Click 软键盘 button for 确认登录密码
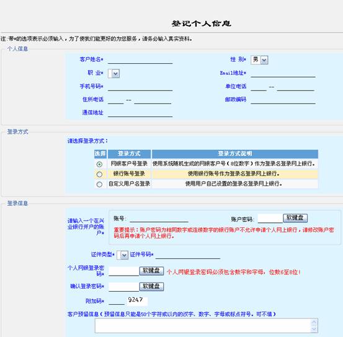 pos(151,287)
